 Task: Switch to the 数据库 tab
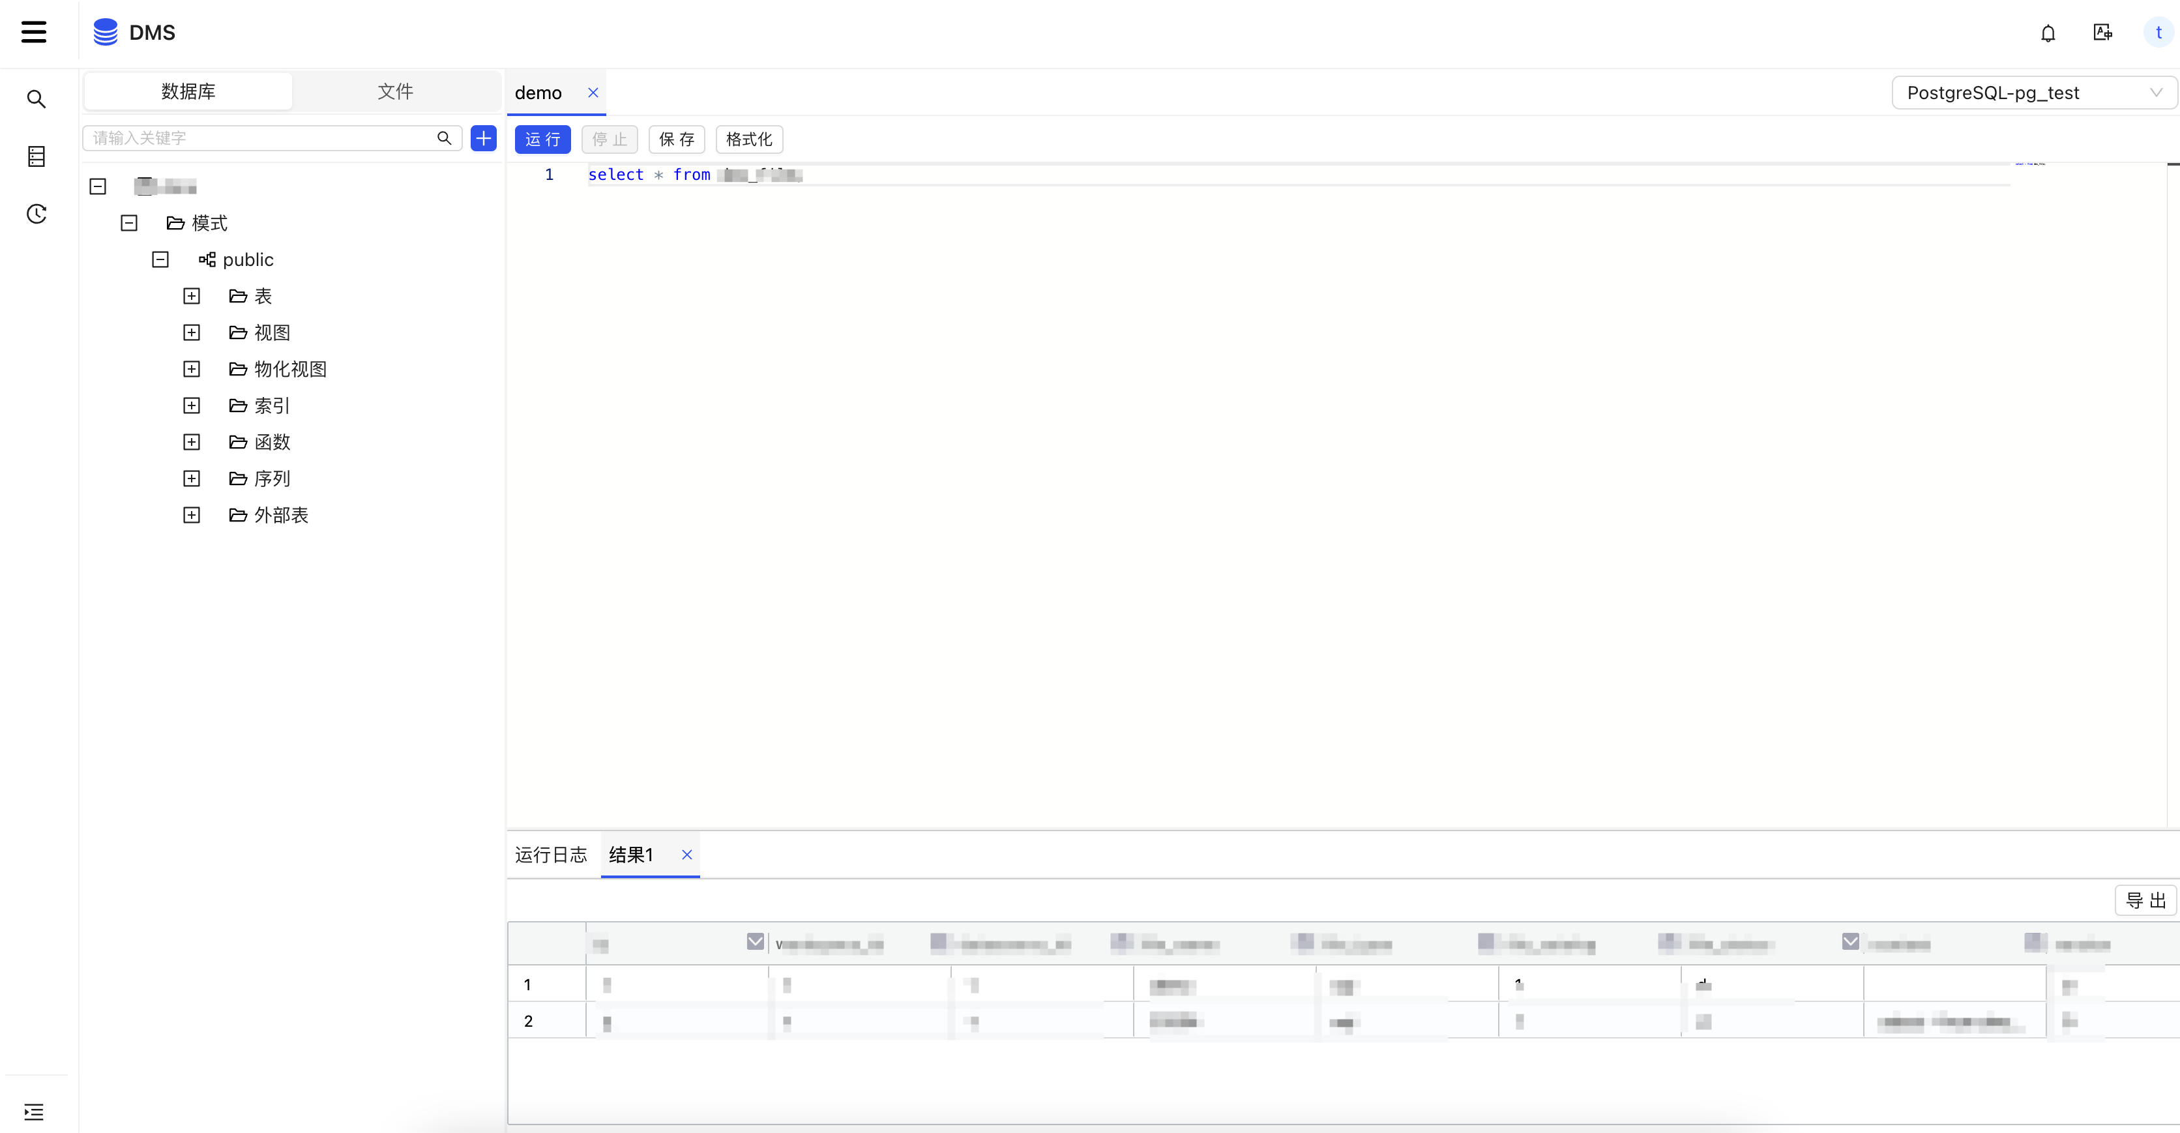point(188,91)
